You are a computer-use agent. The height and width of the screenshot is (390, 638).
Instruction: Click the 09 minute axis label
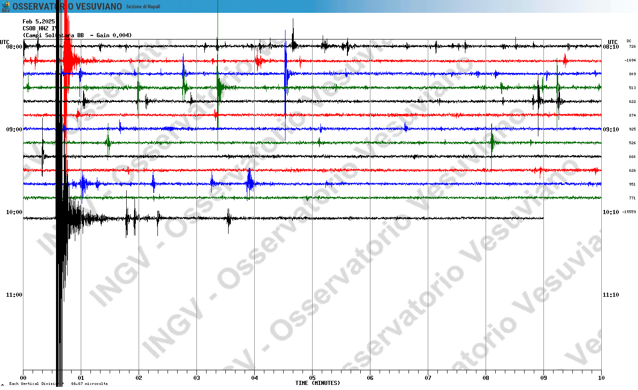[544, 378]
